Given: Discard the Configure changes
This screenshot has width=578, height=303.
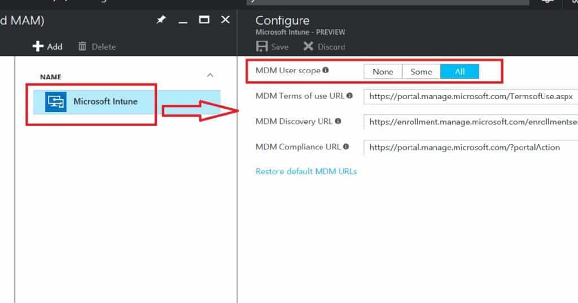Looking at the screenshot, I should coord(325,46).
